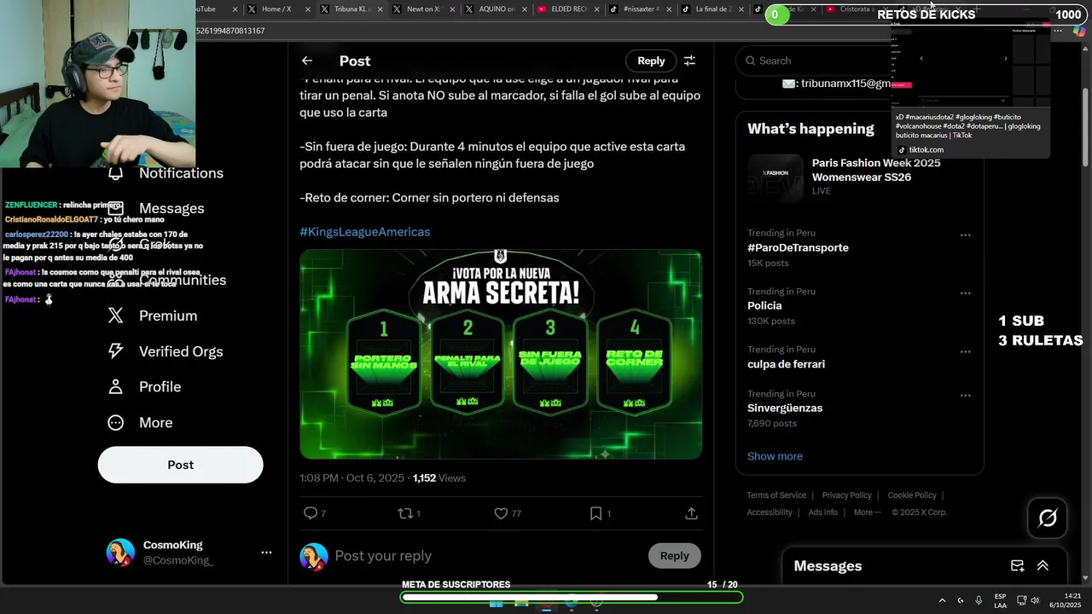Open options for the Sinvergüenzas trend
The image size is (1092, 614).
(965, 396)
